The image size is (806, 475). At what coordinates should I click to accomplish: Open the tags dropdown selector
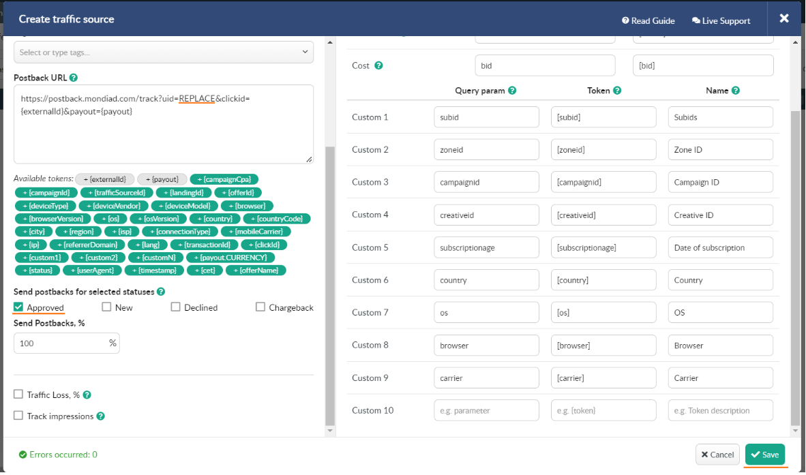click(x=164, y=52)
